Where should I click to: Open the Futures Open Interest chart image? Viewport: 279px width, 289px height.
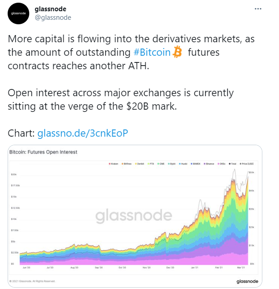pyautogui.click(x=135, y=216)
